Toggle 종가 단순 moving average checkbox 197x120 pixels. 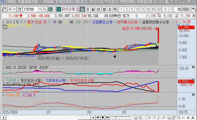(25, 22)
